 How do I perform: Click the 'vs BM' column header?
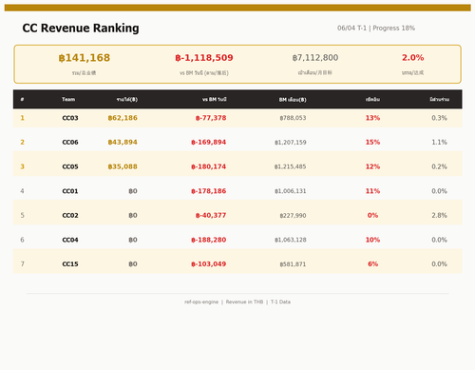pyautogui.click(x=215, y=99)
